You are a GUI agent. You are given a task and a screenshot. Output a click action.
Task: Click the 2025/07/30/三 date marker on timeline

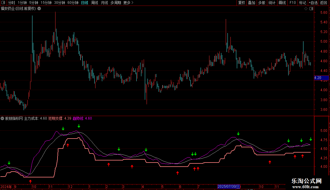tap(229, 186)
